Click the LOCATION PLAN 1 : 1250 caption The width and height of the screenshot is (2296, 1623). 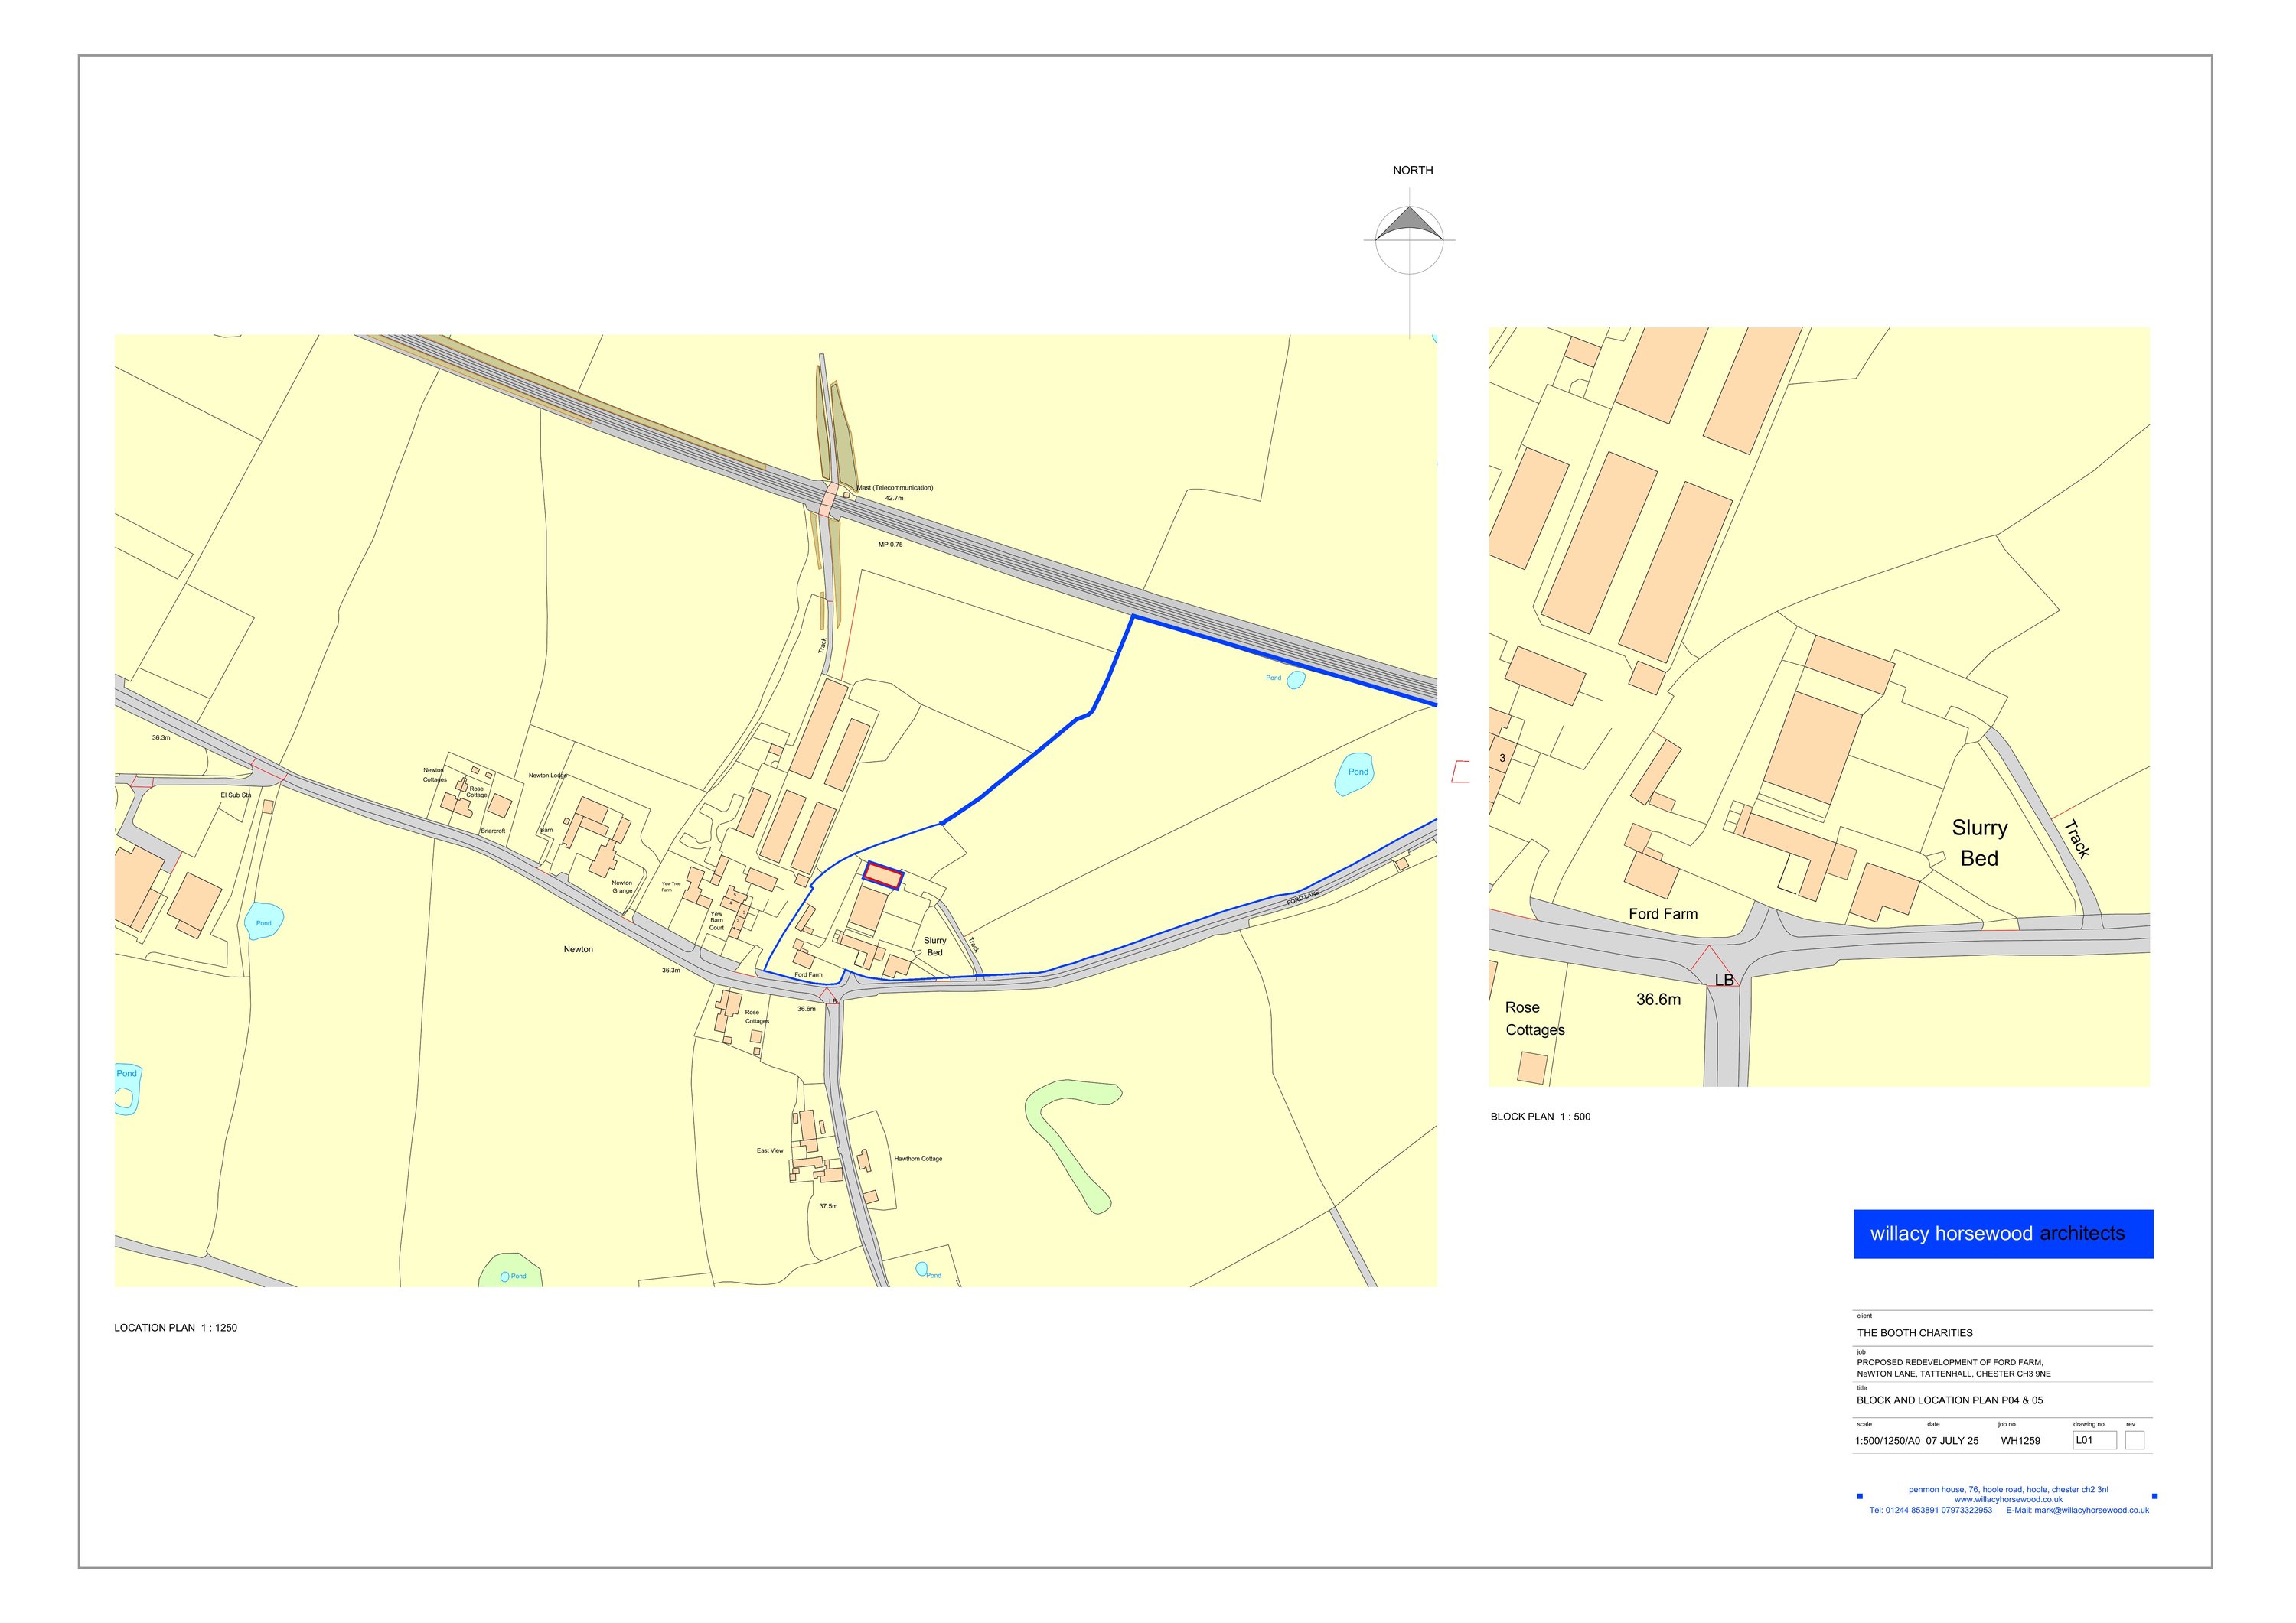(x=176, y=1329)
